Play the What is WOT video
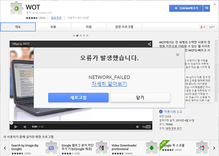Screen dimensions: 219x156 point(16,127)
